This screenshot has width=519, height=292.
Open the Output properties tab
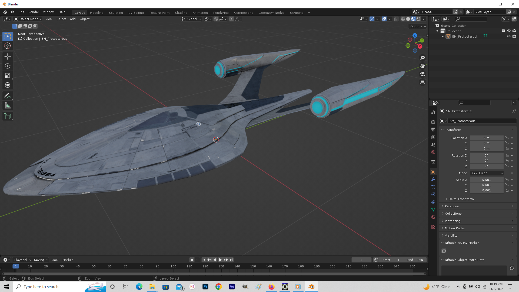433,130
